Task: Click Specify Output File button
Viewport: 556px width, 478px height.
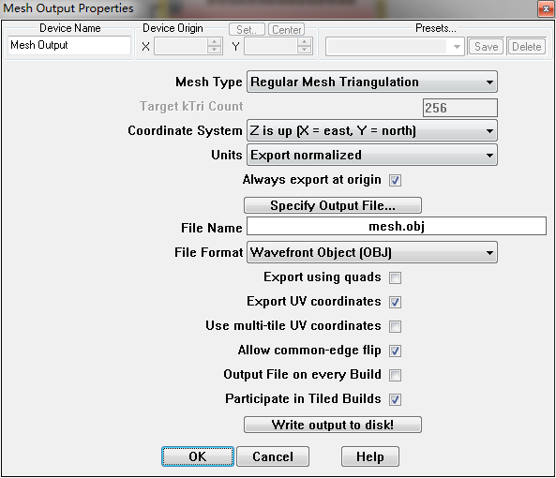Action: [x=333, y=205]
